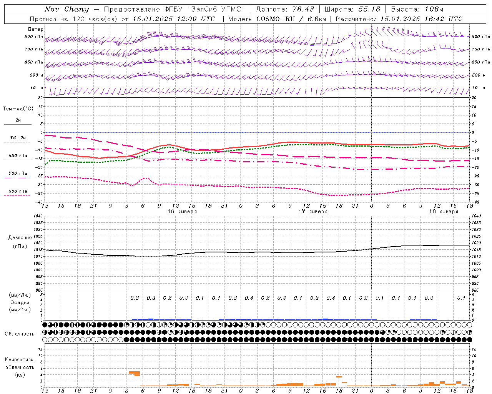Click the red line sample under temperature legend "850 гПа"
The width and height of the screenshot is (492, 394).
(18, 160)
